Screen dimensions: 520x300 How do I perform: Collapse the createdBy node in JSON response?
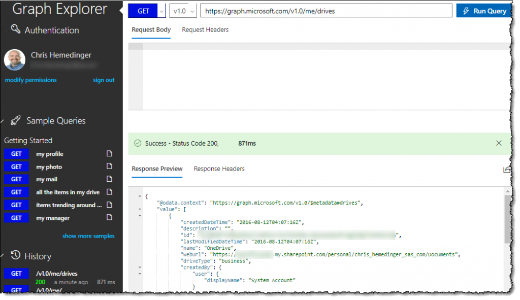pyautogui.click(x=140, y=267)
